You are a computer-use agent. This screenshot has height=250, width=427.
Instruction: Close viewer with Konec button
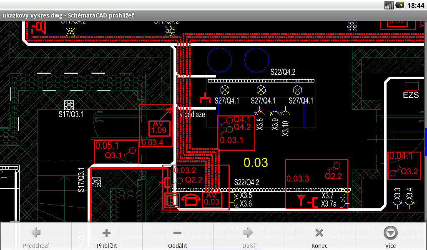(319, 236)
